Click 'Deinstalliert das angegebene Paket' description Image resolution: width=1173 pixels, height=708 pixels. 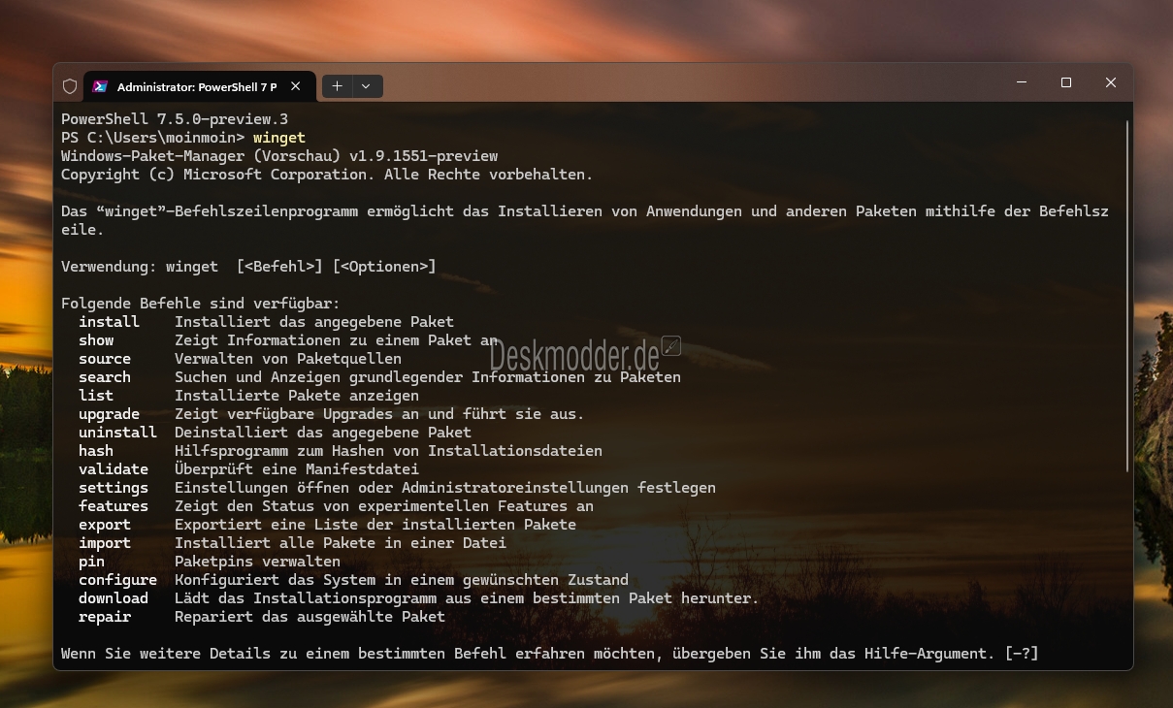tap(323, 433)
